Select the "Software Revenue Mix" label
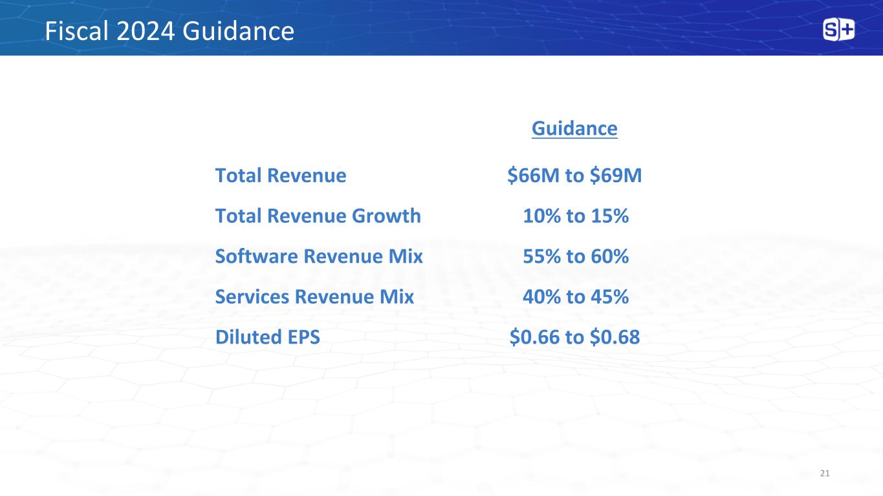 pyautogui.click(x=318, y=256)
